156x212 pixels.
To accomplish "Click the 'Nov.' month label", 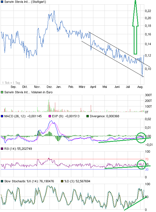I will pos(37,87).
